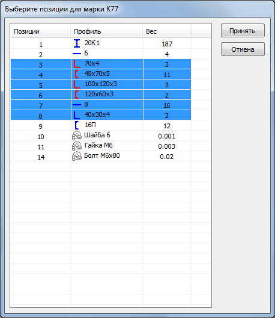Click the weight value 0.003
275x318 pixels.
point(166,146)
